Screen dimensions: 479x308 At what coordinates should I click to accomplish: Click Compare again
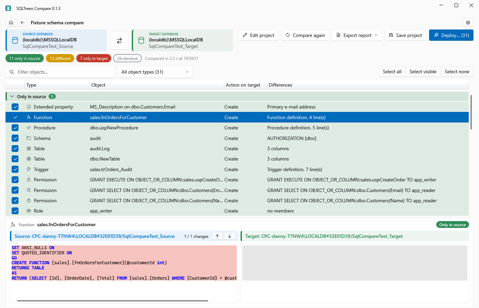click(305, 35)
